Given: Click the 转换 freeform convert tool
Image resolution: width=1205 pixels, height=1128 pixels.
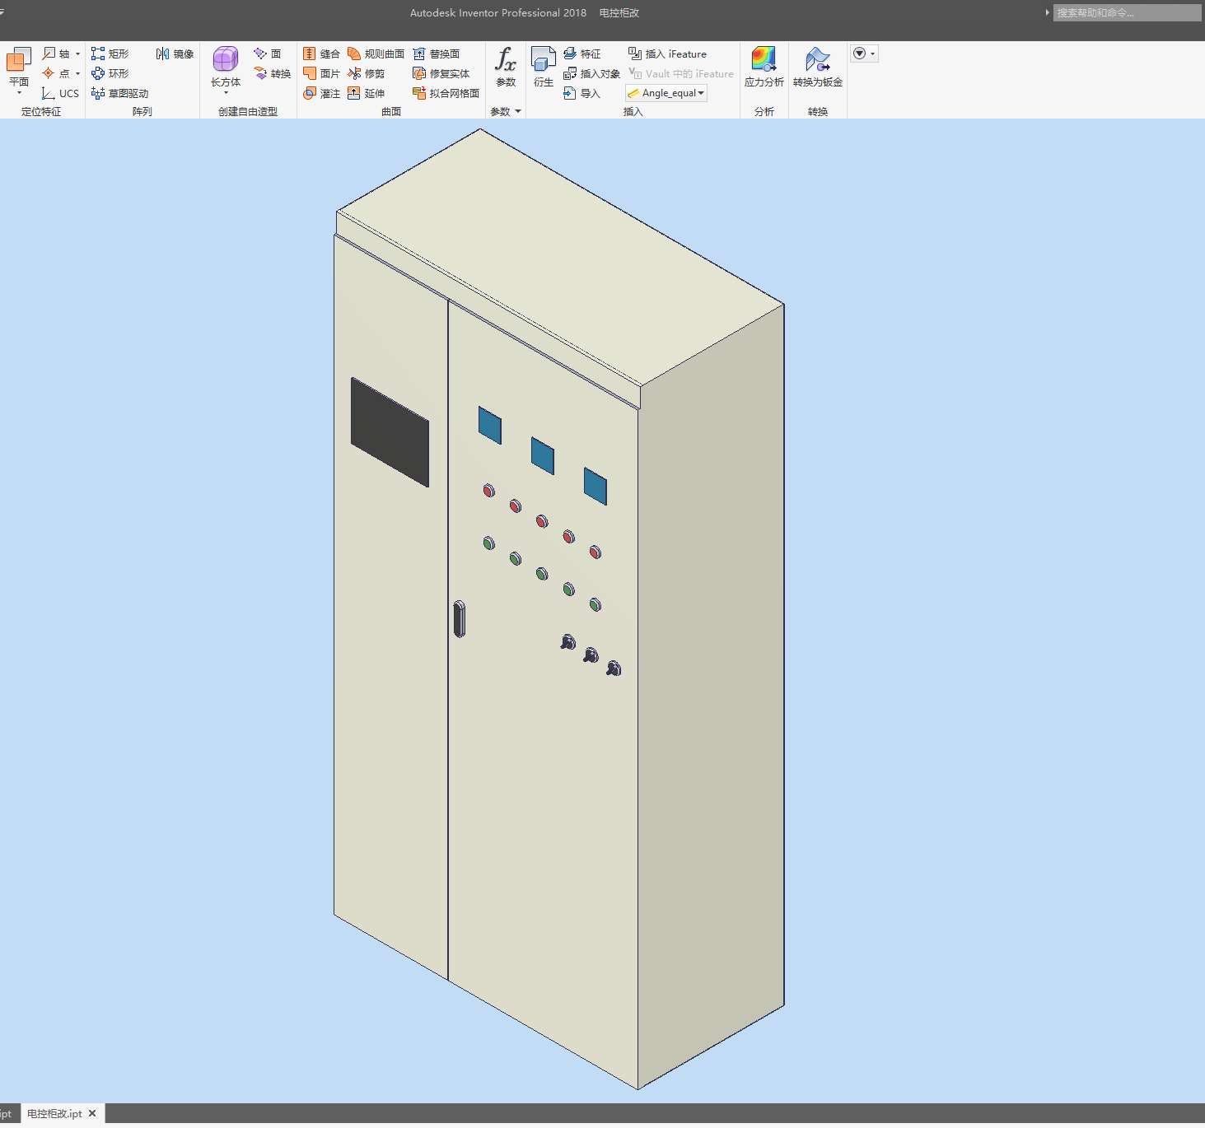Looking at the screenshot, I should (273, 73).
